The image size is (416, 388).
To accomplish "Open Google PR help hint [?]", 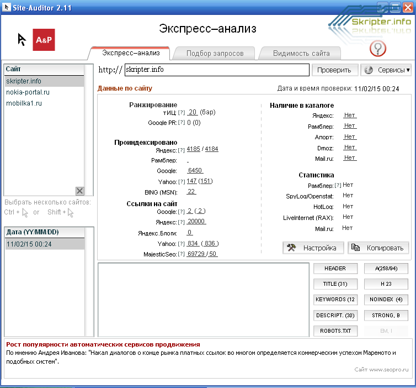I will point(182,123).
